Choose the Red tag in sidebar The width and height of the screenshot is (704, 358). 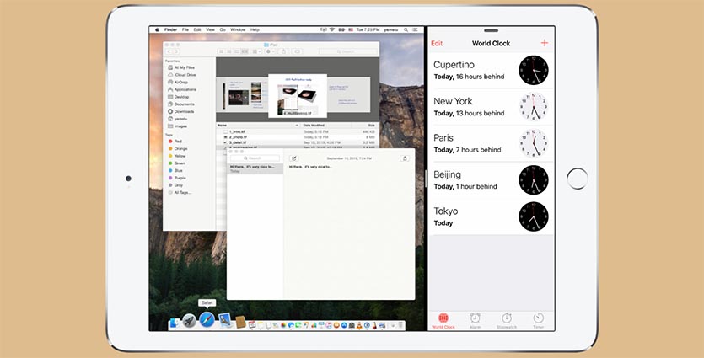point(178,142)
